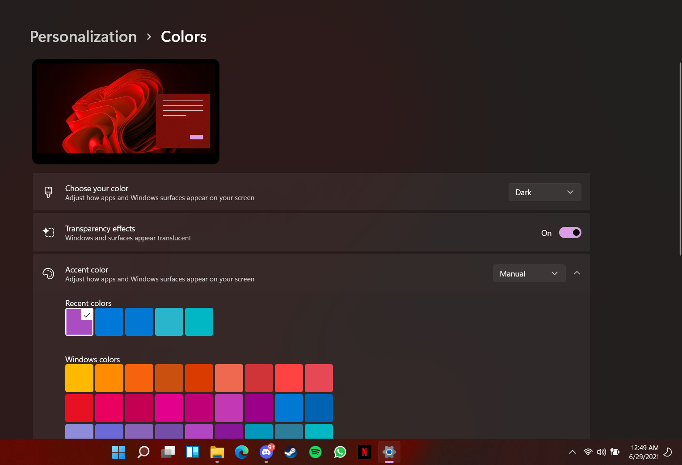Open volume settings from the tray
682x465 pixels.
(x=602, y=452)
